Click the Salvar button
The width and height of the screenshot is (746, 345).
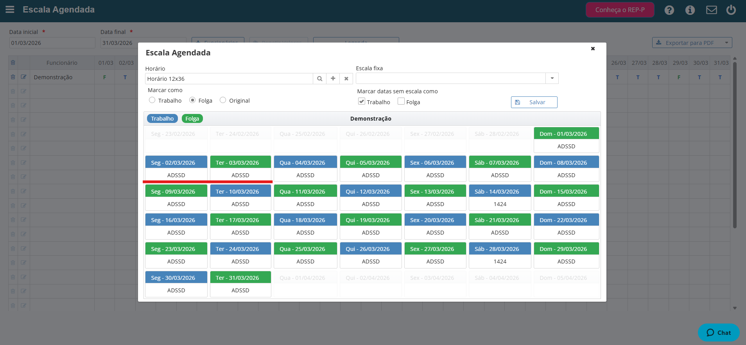(534, 102)
